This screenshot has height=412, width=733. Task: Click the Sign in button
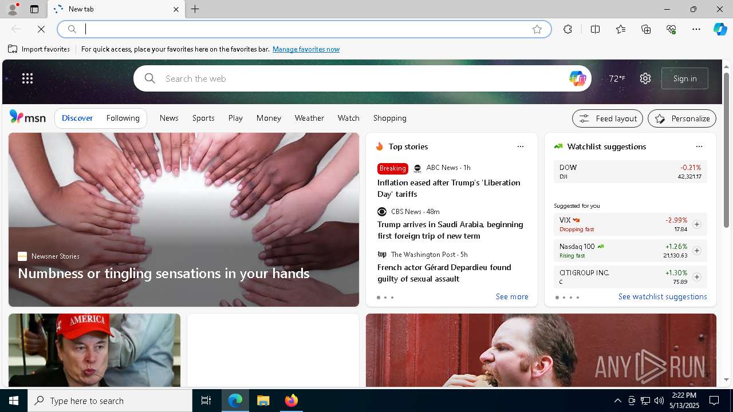coord(685,78)
